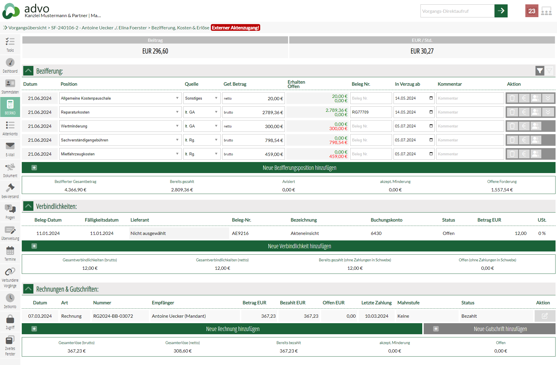Delete the Reparaturkosten row via trash icon
This screenshot has width=557, height=365.
512,112
